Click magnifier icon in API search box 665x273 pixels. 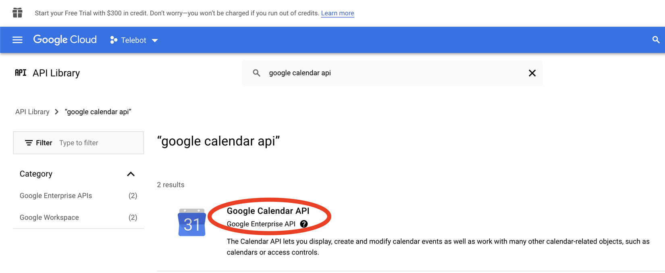(x=256, y=73)
